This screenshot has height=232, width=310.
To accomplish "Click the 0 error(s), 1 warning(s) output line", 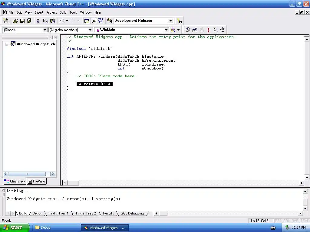I will [63, 199].
